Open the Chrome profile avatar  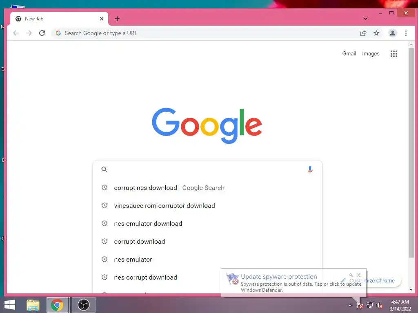click(x=392, y=33)
